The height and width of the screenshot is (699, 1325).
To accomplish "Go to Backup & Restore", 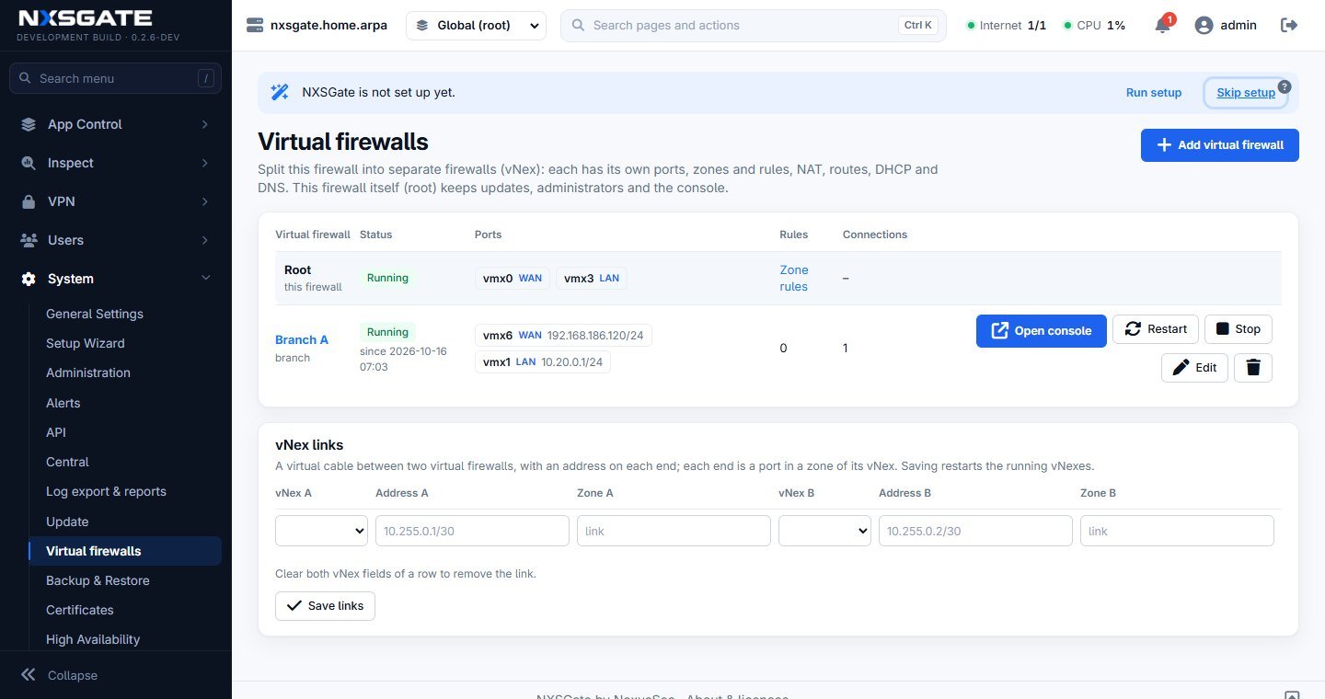I will [x=98, y=580].
